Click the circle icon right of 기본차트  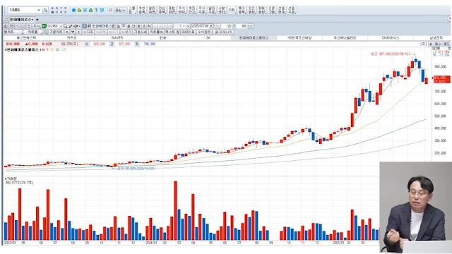[67, 32]
